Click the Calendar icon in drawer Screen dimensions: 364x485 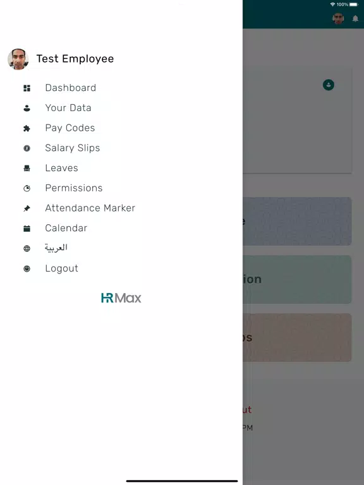tap(27, 229)
